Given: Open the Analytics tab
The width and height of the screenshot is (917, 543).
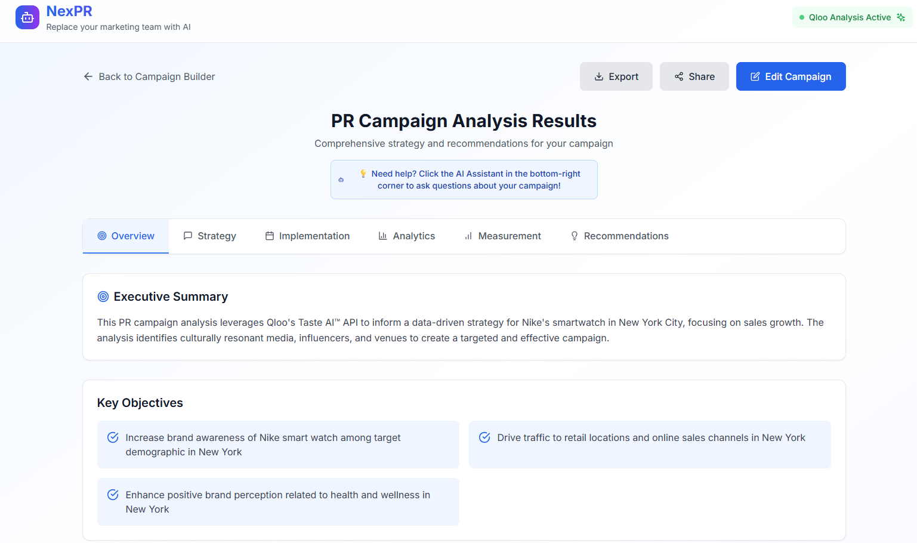Looking at the screenshot, I should coord(407,236).
